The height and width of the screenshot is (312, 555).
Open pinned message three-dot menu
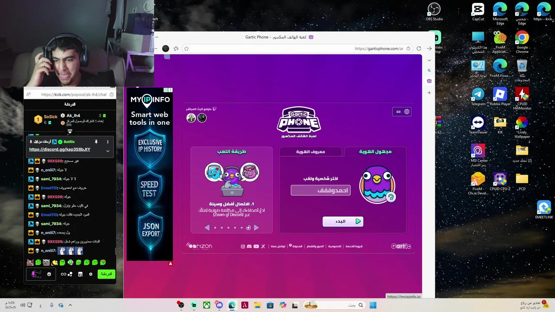108,142
